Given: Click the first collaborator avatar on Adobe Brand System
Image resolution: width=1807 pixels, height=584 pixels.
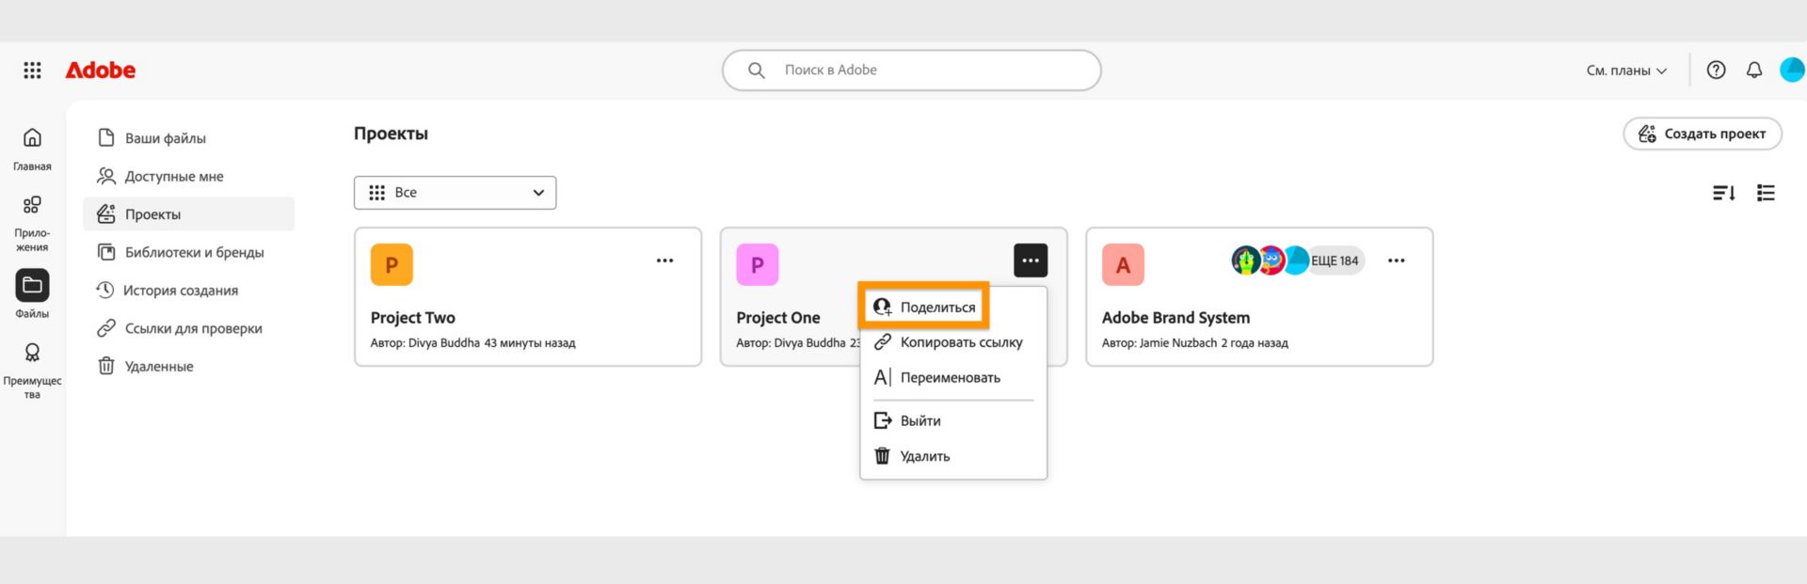Looking at the screenshot, I should coord(1245,260).
